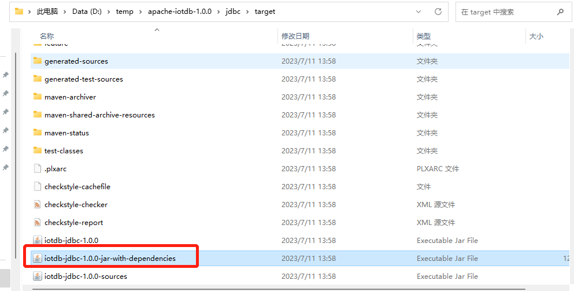Select 'maven-shared-archive-resources' file name
The image size is (574, 291).
99,115
